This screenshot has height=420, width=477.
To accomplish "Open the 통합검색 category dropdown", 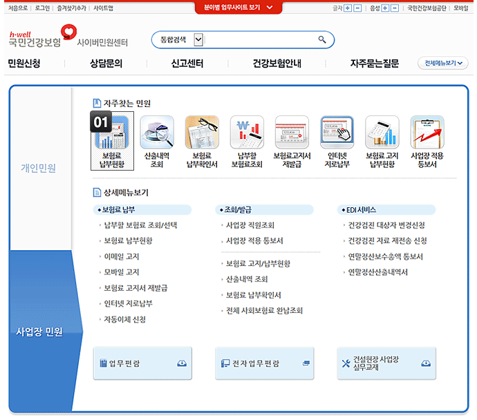I will click(198, 39).
